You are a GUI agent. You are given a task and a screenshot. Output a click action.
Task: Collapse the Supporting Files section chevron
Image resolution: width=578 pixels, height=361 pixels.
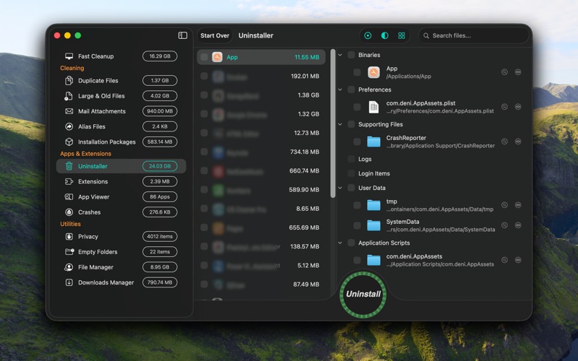(340, 124)
